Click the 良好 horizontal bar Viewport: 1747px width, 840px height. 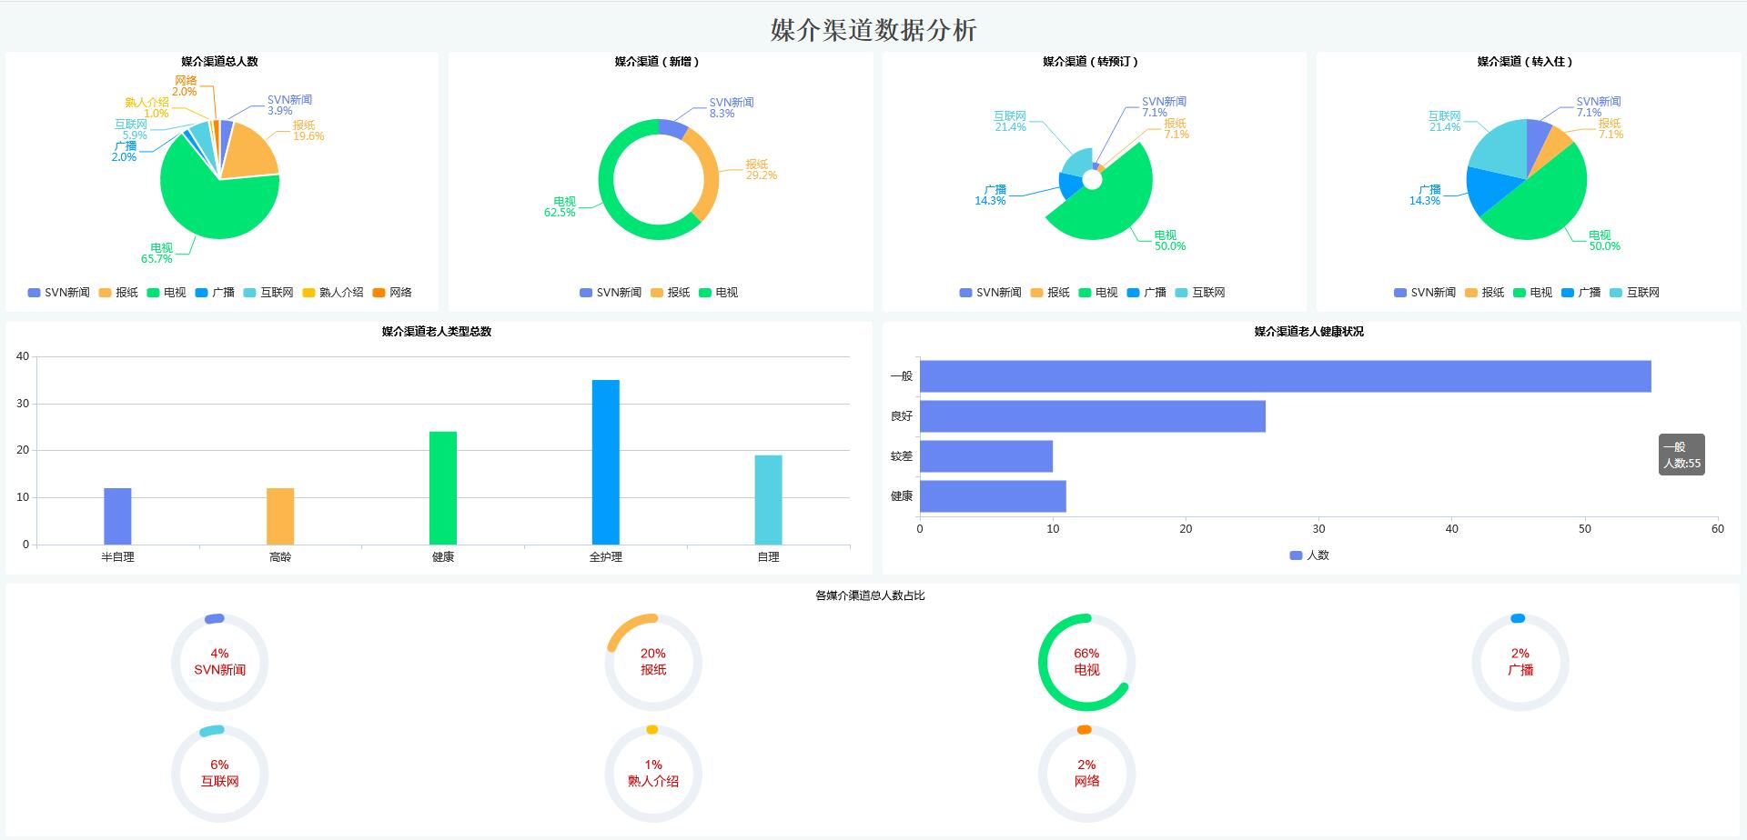click(x=1092, y=416)
